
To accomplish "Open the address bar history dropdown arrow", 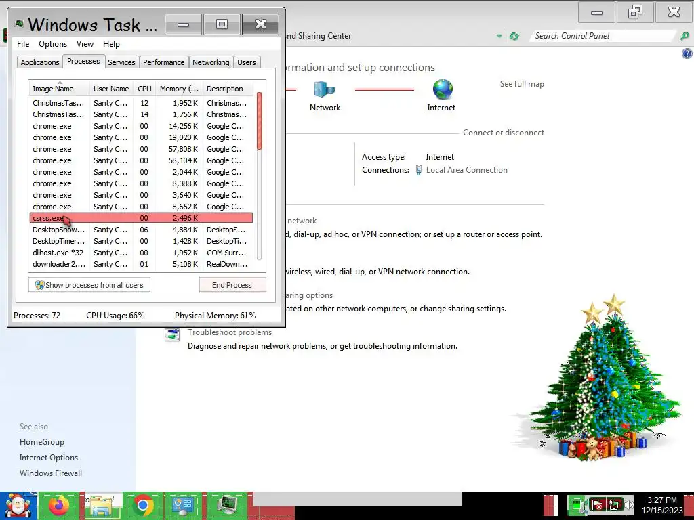I will pos(499,37).
